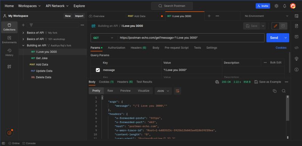This screenshot has width=302, height=146.
Task: Switch to response Cookies (1) tab
Action: (106, 82)
